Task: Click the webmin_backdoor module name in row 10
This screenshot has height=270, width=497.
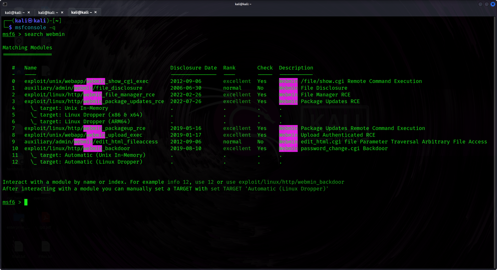Action: pos(77,148)
